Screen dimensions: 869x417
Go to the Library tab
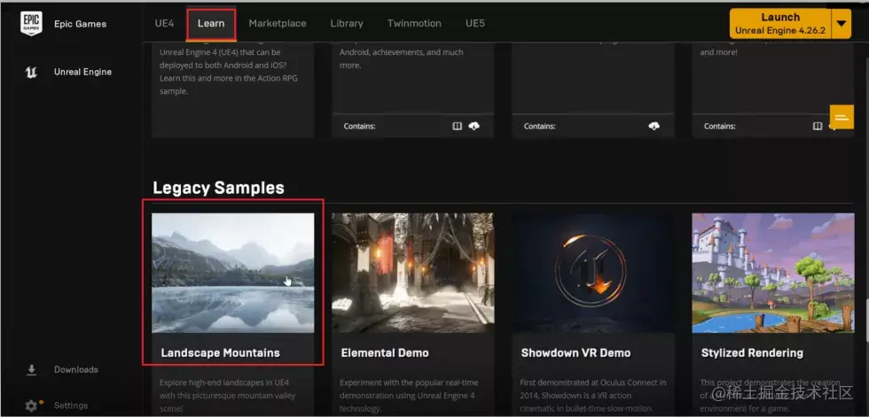[x=347, y=23]
